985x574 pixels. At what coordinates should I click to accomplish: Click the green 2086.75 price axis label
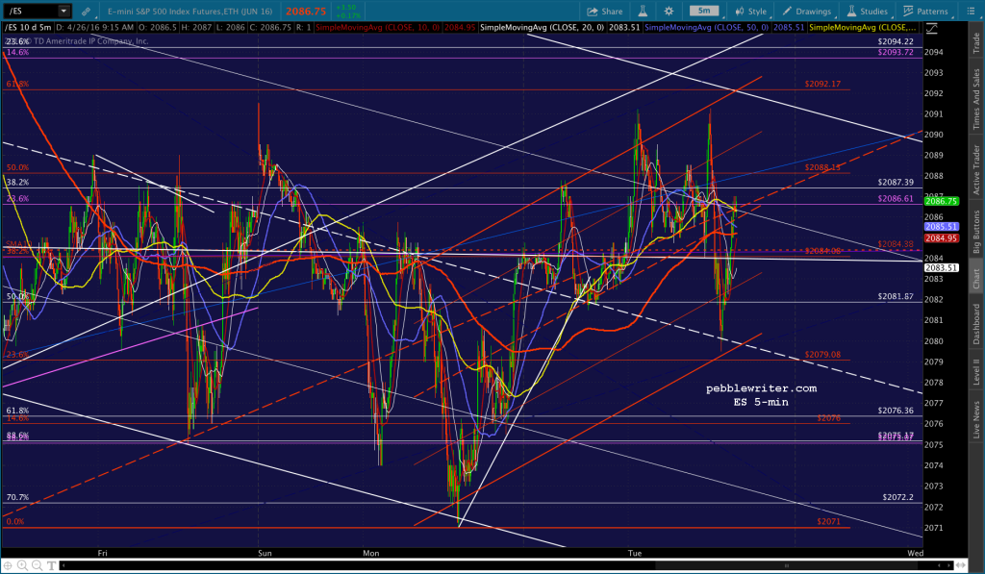click(x=941, y=201)
